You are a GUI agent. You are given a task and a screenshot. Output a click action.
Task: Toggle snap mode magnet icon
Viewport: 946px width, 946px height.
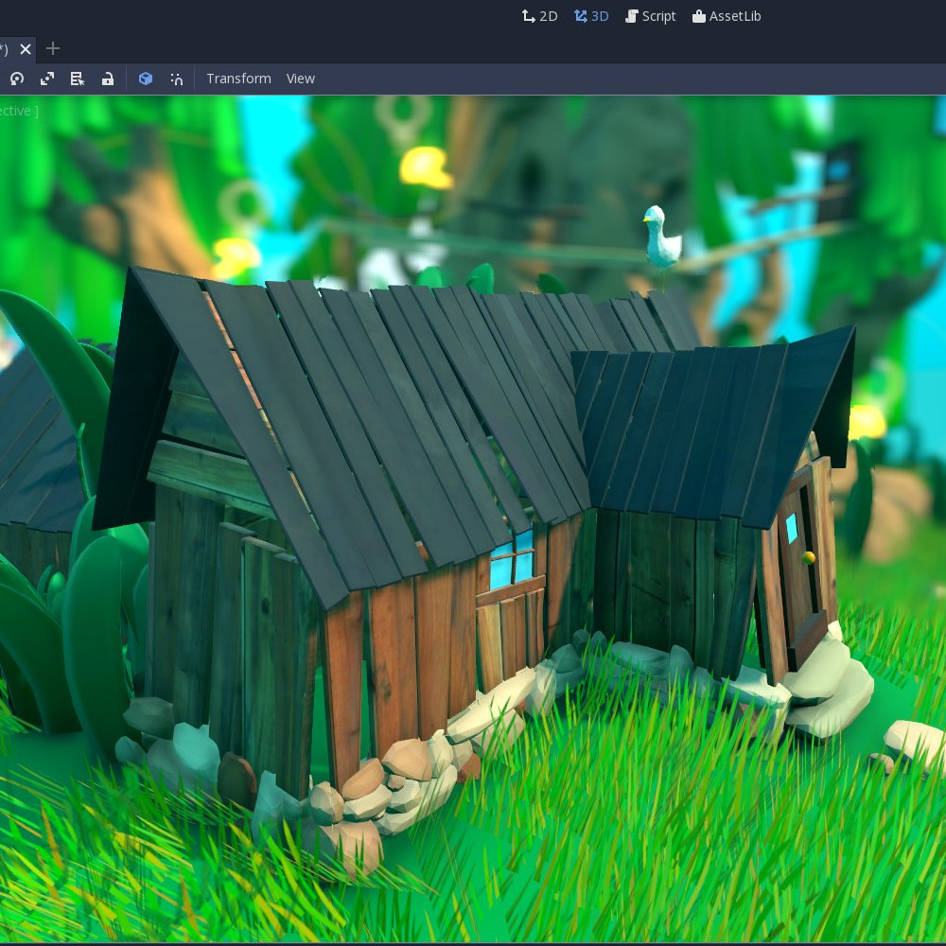tap(176, 79)
